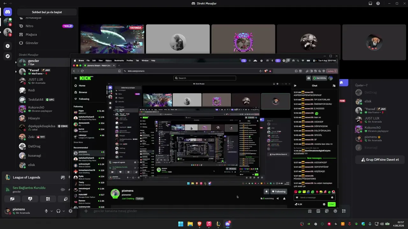This screenshot has height=229, width=408.
Task: Select pixmens in the Üyeler member list
Action: 380,138
